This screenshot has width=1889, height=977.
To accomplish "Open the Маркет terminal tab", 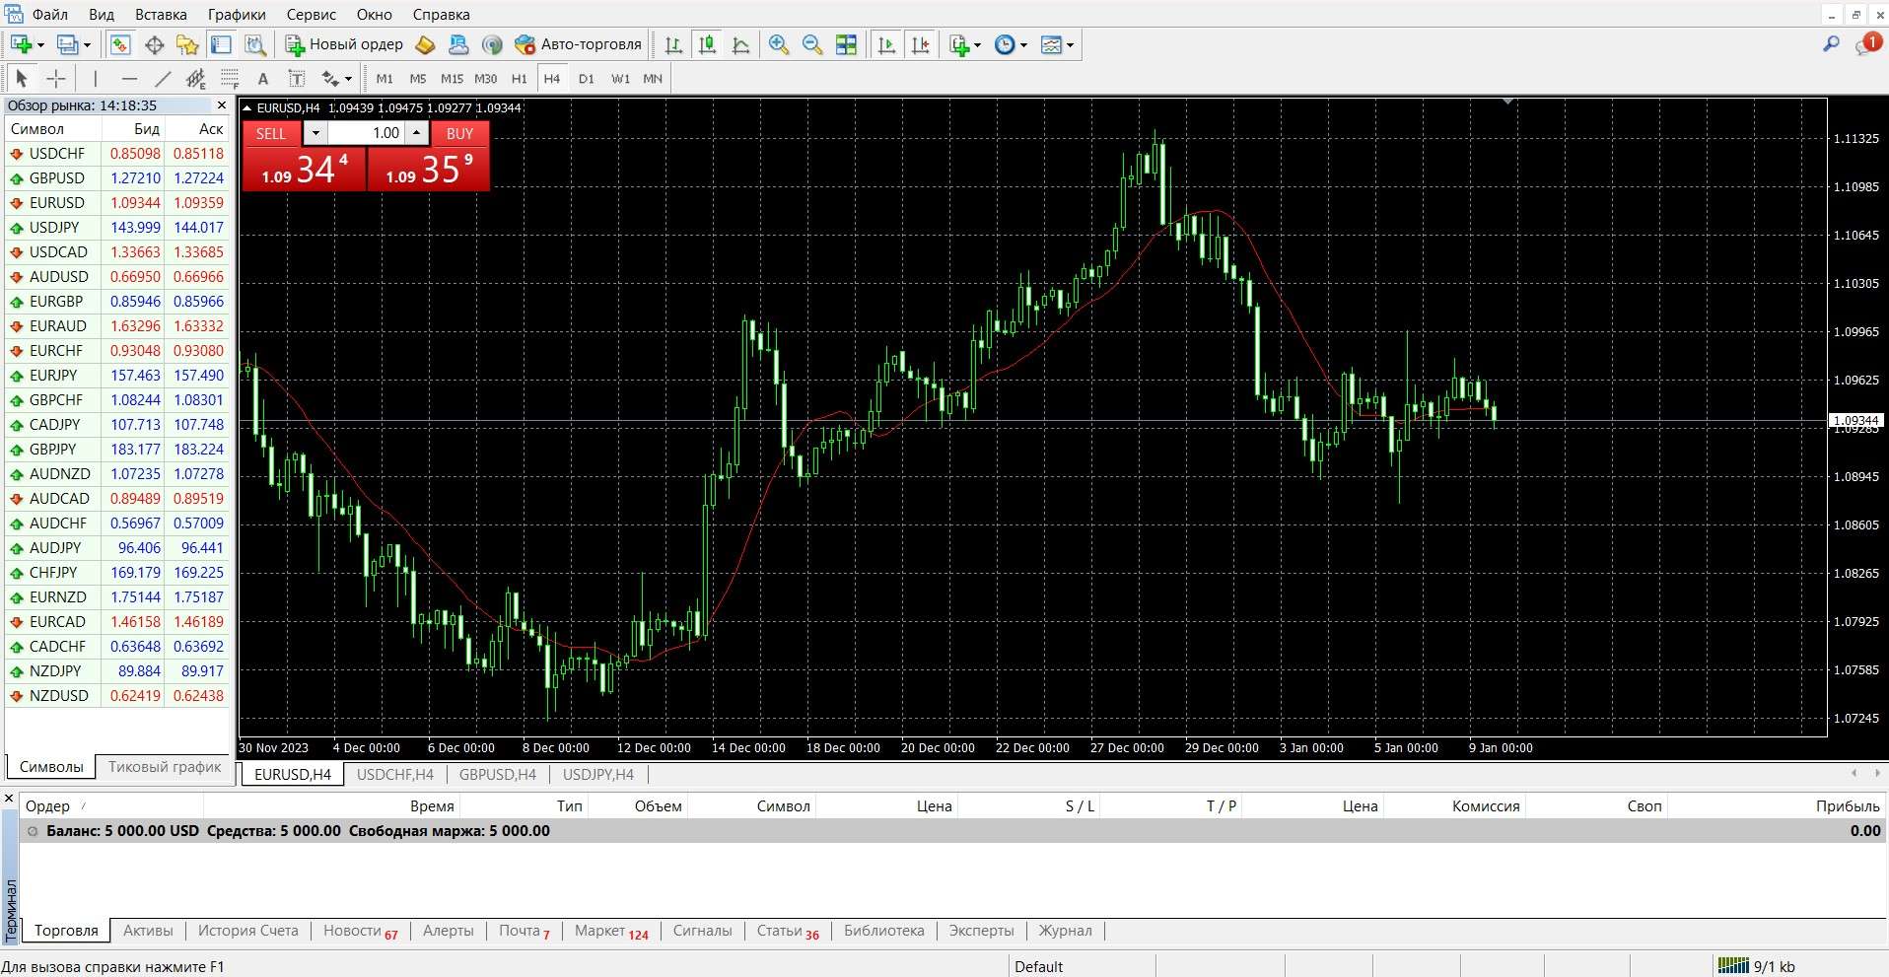I will [611, 931].
